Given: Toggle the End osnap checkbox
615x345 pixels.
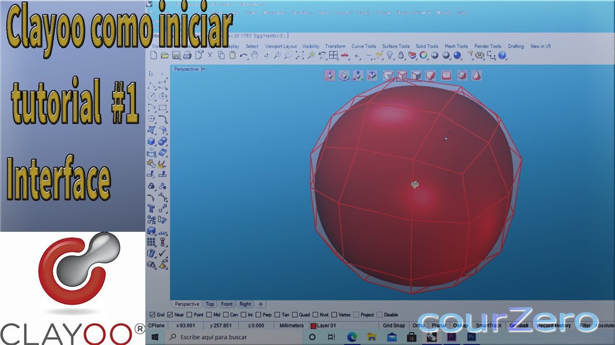Looking at the screenshot, I should 152,315.
